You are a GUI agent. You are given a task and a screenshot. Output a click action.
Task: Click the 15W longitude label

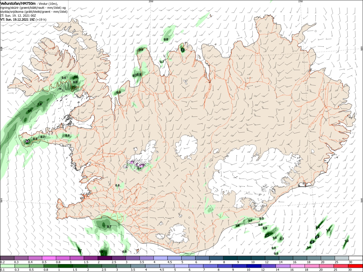pyautogui.click(x=300, y=1)
